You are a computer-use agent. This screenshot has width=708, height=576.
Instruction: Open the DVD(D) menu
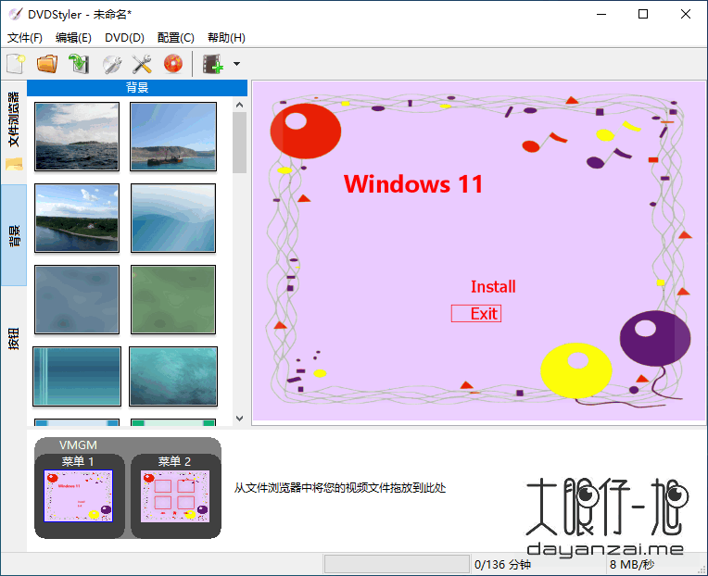pyautogui.click(x=124, y=37)
